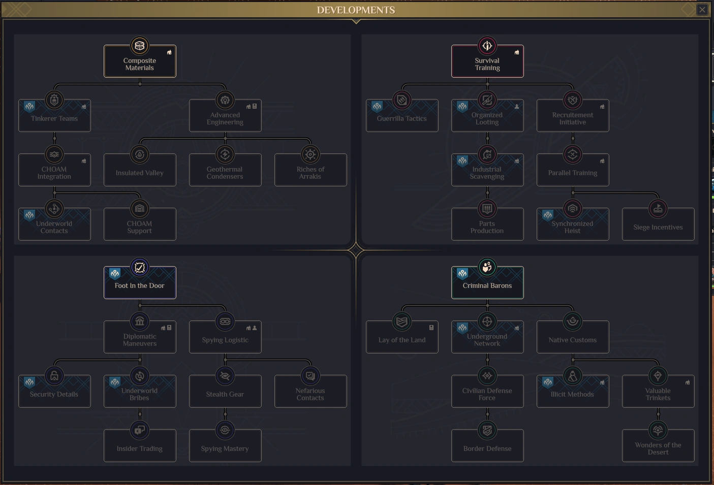
Task: Choose the Riches of Arrakis icon
Action: (x=311, y=154)
